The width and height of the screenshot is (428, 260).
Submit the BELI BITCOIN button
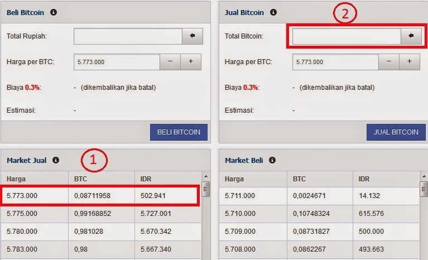(179, 132)
